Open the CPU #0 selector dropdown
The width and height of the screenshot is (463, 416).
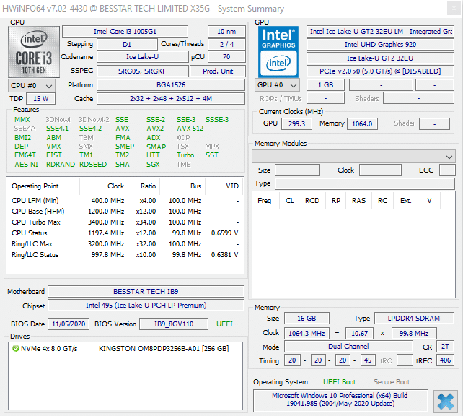pyautogui.click(x=32, y=86)
